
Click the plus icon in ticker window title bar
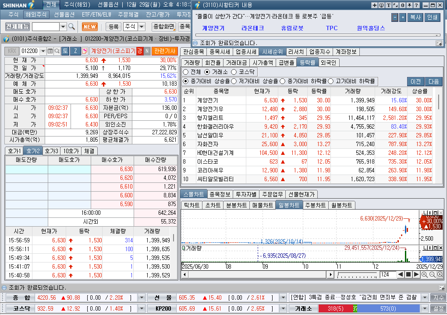coord(374,5)
